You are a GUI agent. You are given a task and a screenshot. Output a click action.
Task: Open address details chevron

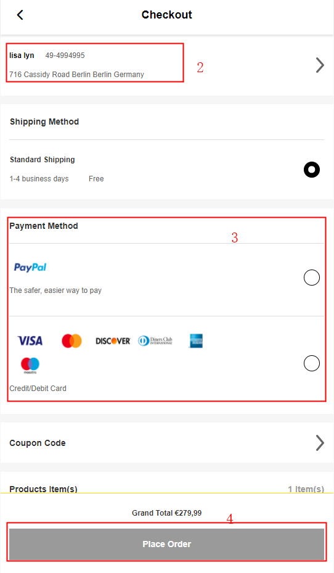[x=320, y=65]
